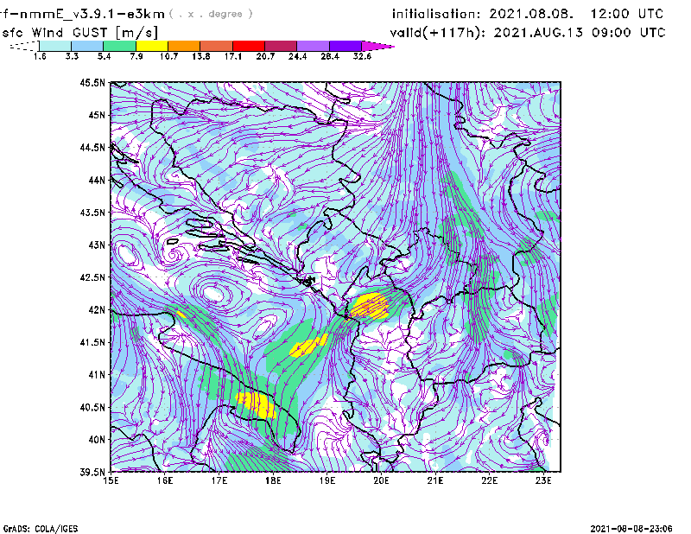Click the 23E longitude label

(x=543, y=480)
